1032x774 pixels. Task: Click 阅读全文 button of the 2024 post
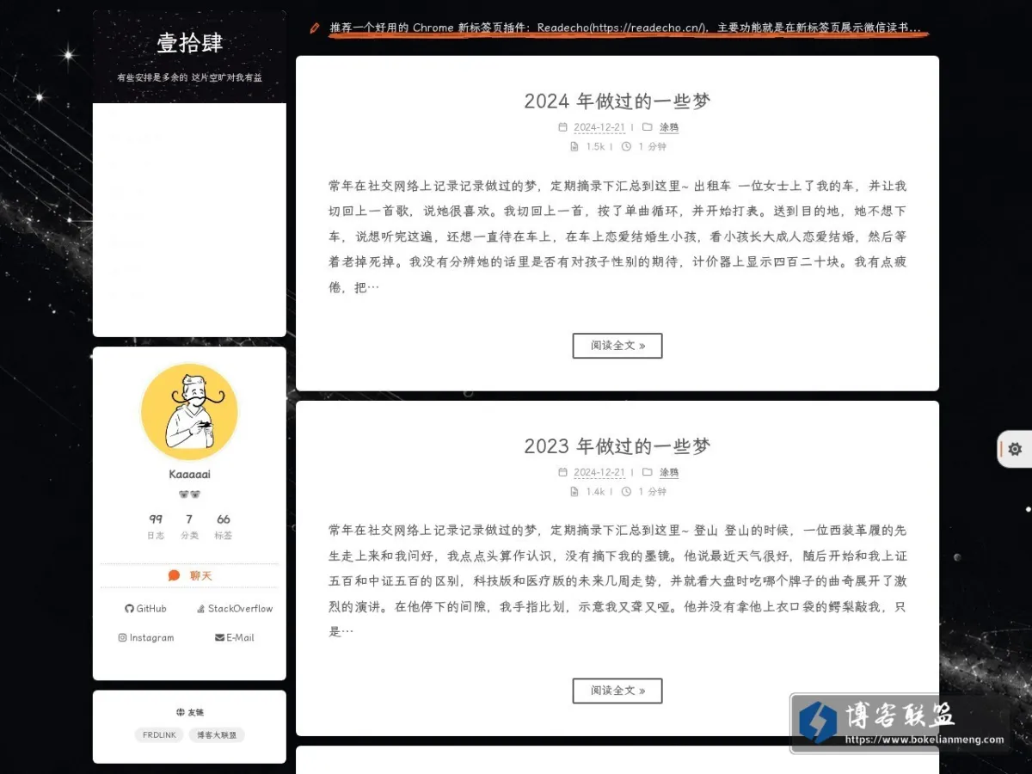pos(617,346)
